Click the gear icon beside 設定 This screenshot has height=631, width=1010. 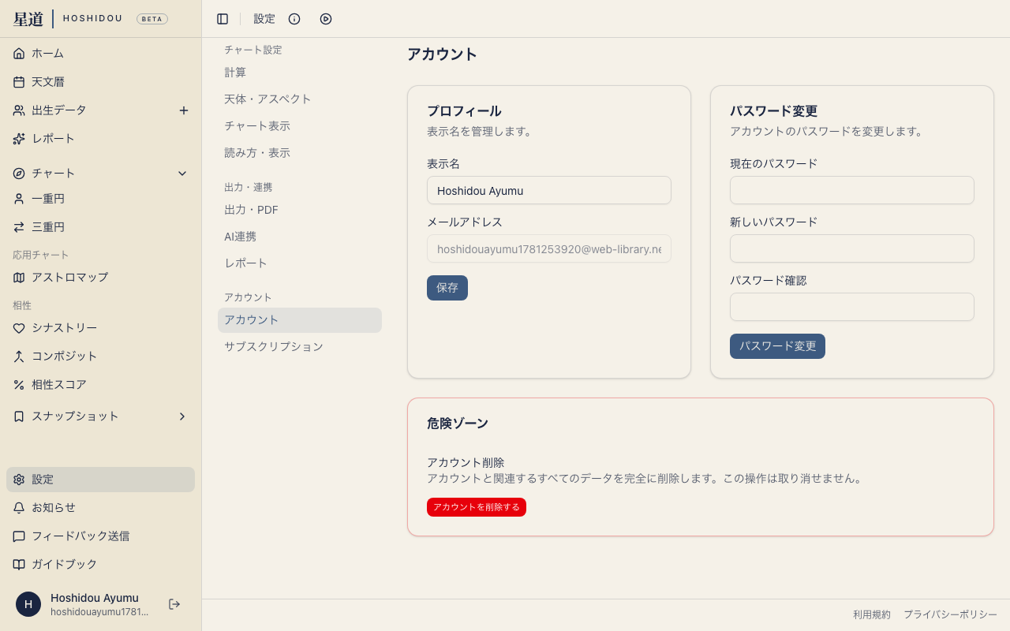(x=19, y=480)
